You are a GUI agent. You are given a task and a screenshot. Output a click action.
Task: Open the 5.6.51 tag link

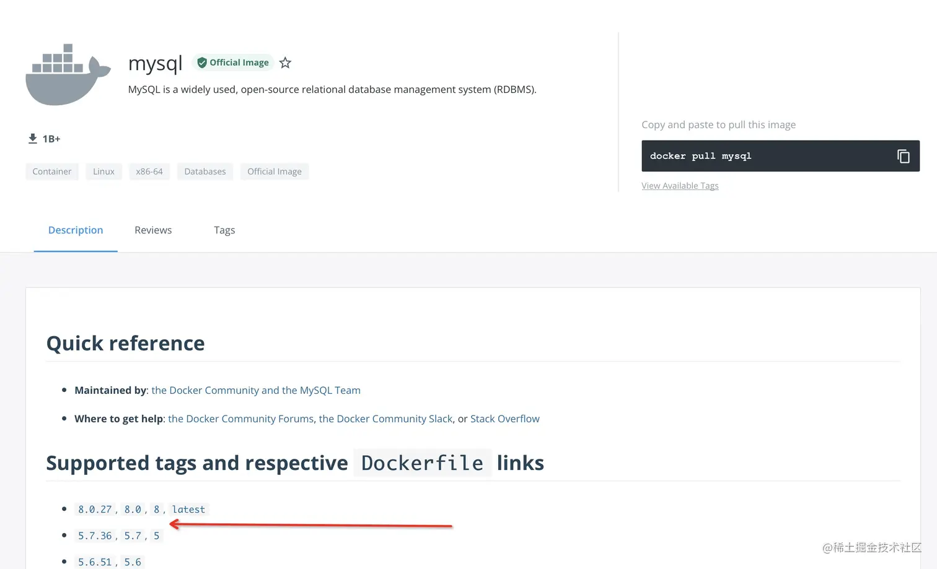coord(95,562)
